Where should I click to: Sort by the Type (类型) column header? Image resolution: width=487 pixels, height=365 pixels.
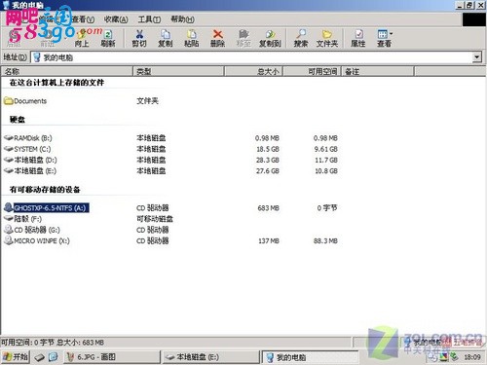point(178,71)
